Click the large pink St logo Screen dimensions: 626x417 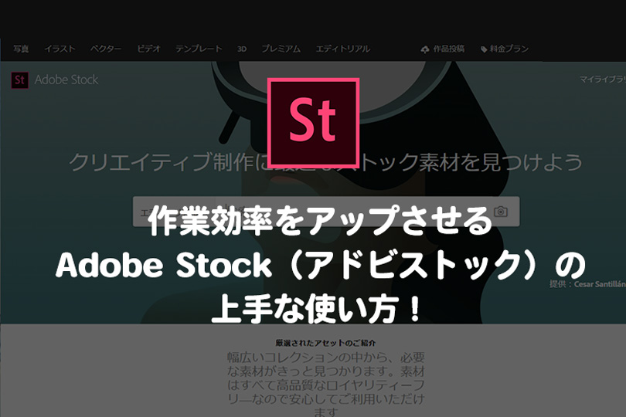[x=314, y=123]
